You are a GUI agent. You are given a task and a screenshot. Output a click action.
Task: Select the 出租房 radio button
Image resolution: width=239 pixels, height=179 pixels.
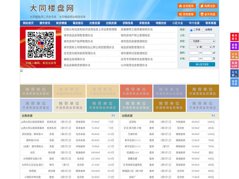[x=203, y=30]
